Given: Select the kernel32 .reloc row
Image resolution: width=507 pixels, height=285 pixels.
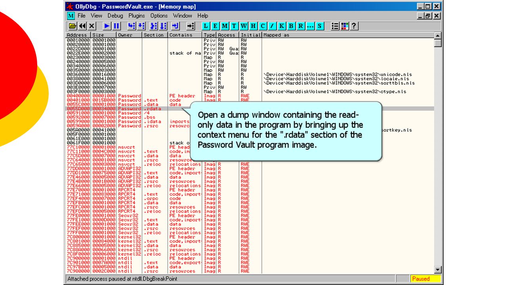Looking at the screenshot, I should coord(250,254).
